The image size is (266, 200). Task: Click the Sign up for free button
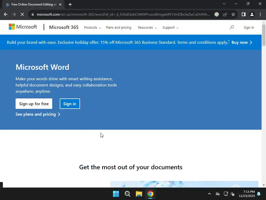pyautogui.click(x=34, y=104)
